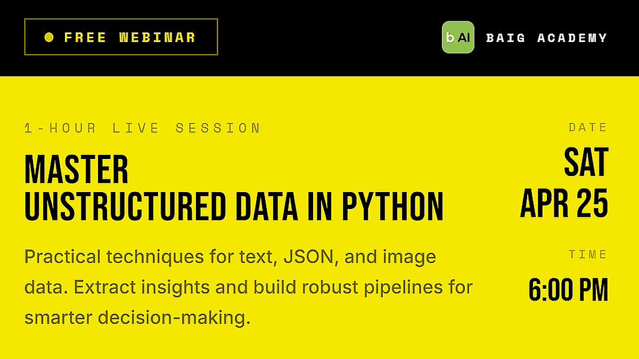Select the word JSON in description
639x359 pixels.
(308, 257)
